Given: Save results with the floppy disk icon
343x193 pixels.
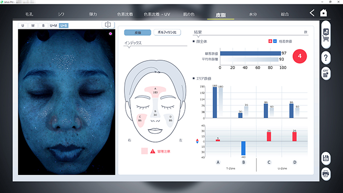Looking at the screenshot, I should 326,158.
